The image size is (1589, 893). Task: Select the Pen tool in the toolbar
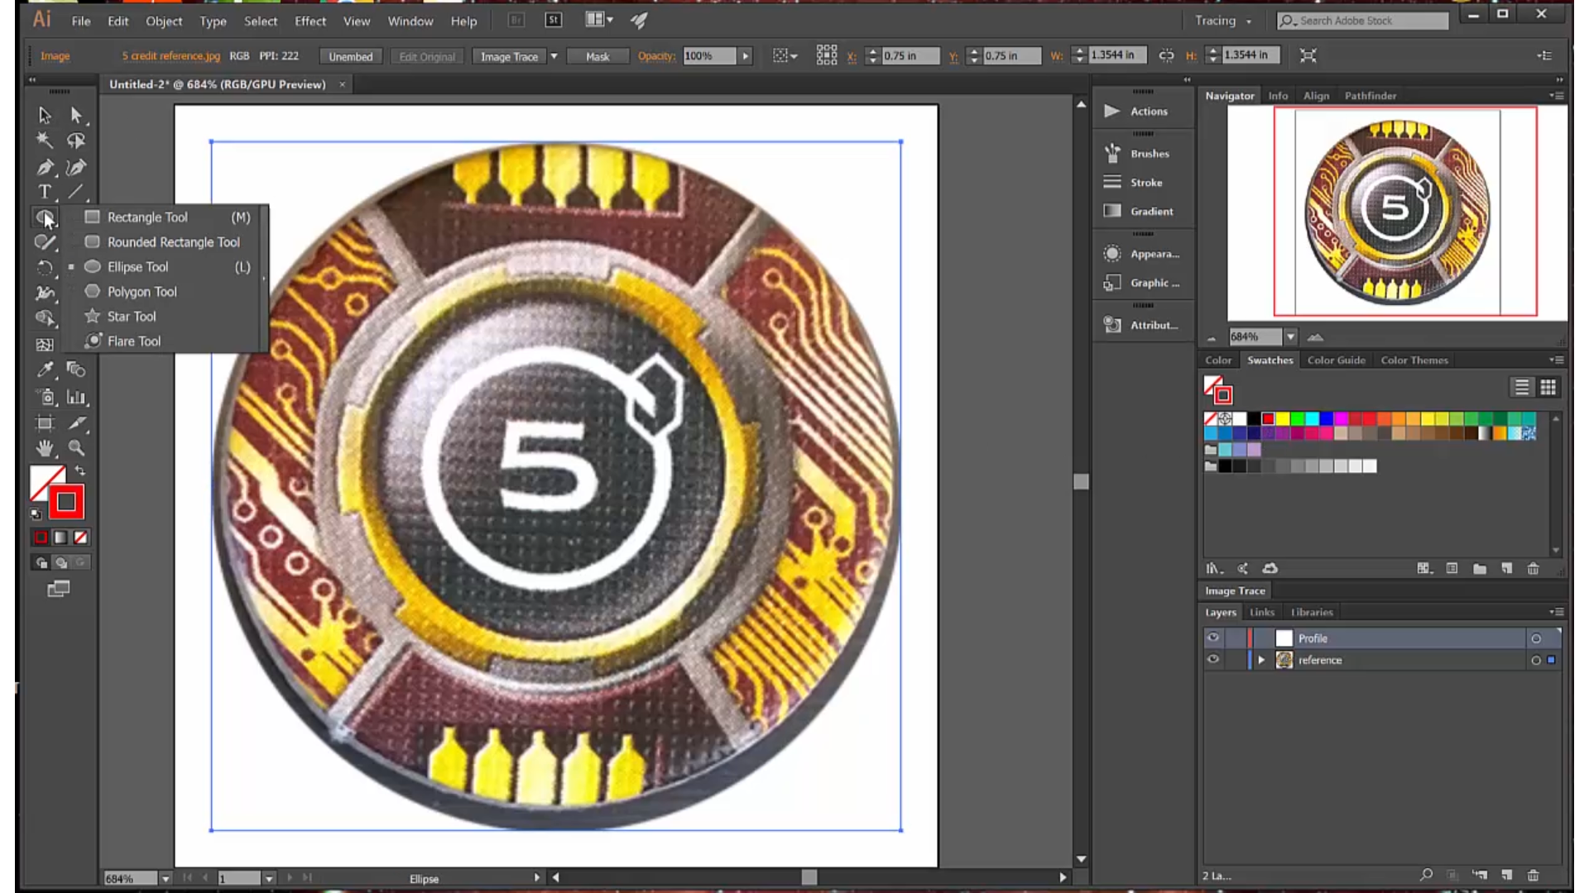point(45,167)
